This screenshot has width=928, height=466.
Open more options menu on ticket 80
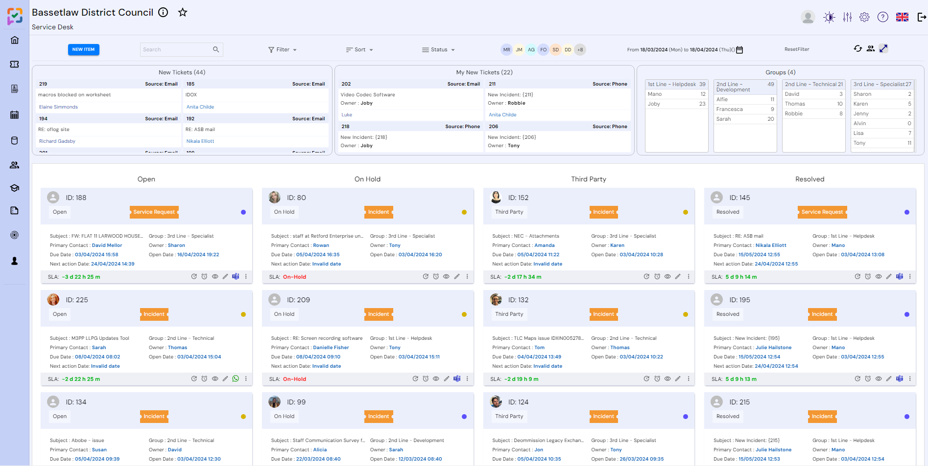click(467, 277)
